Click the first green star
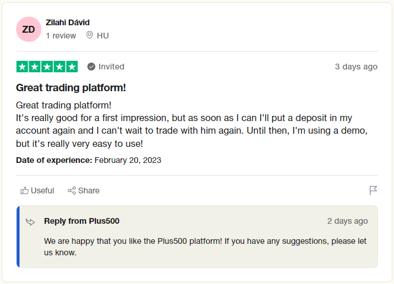394x284 pixels. point(22,67)
